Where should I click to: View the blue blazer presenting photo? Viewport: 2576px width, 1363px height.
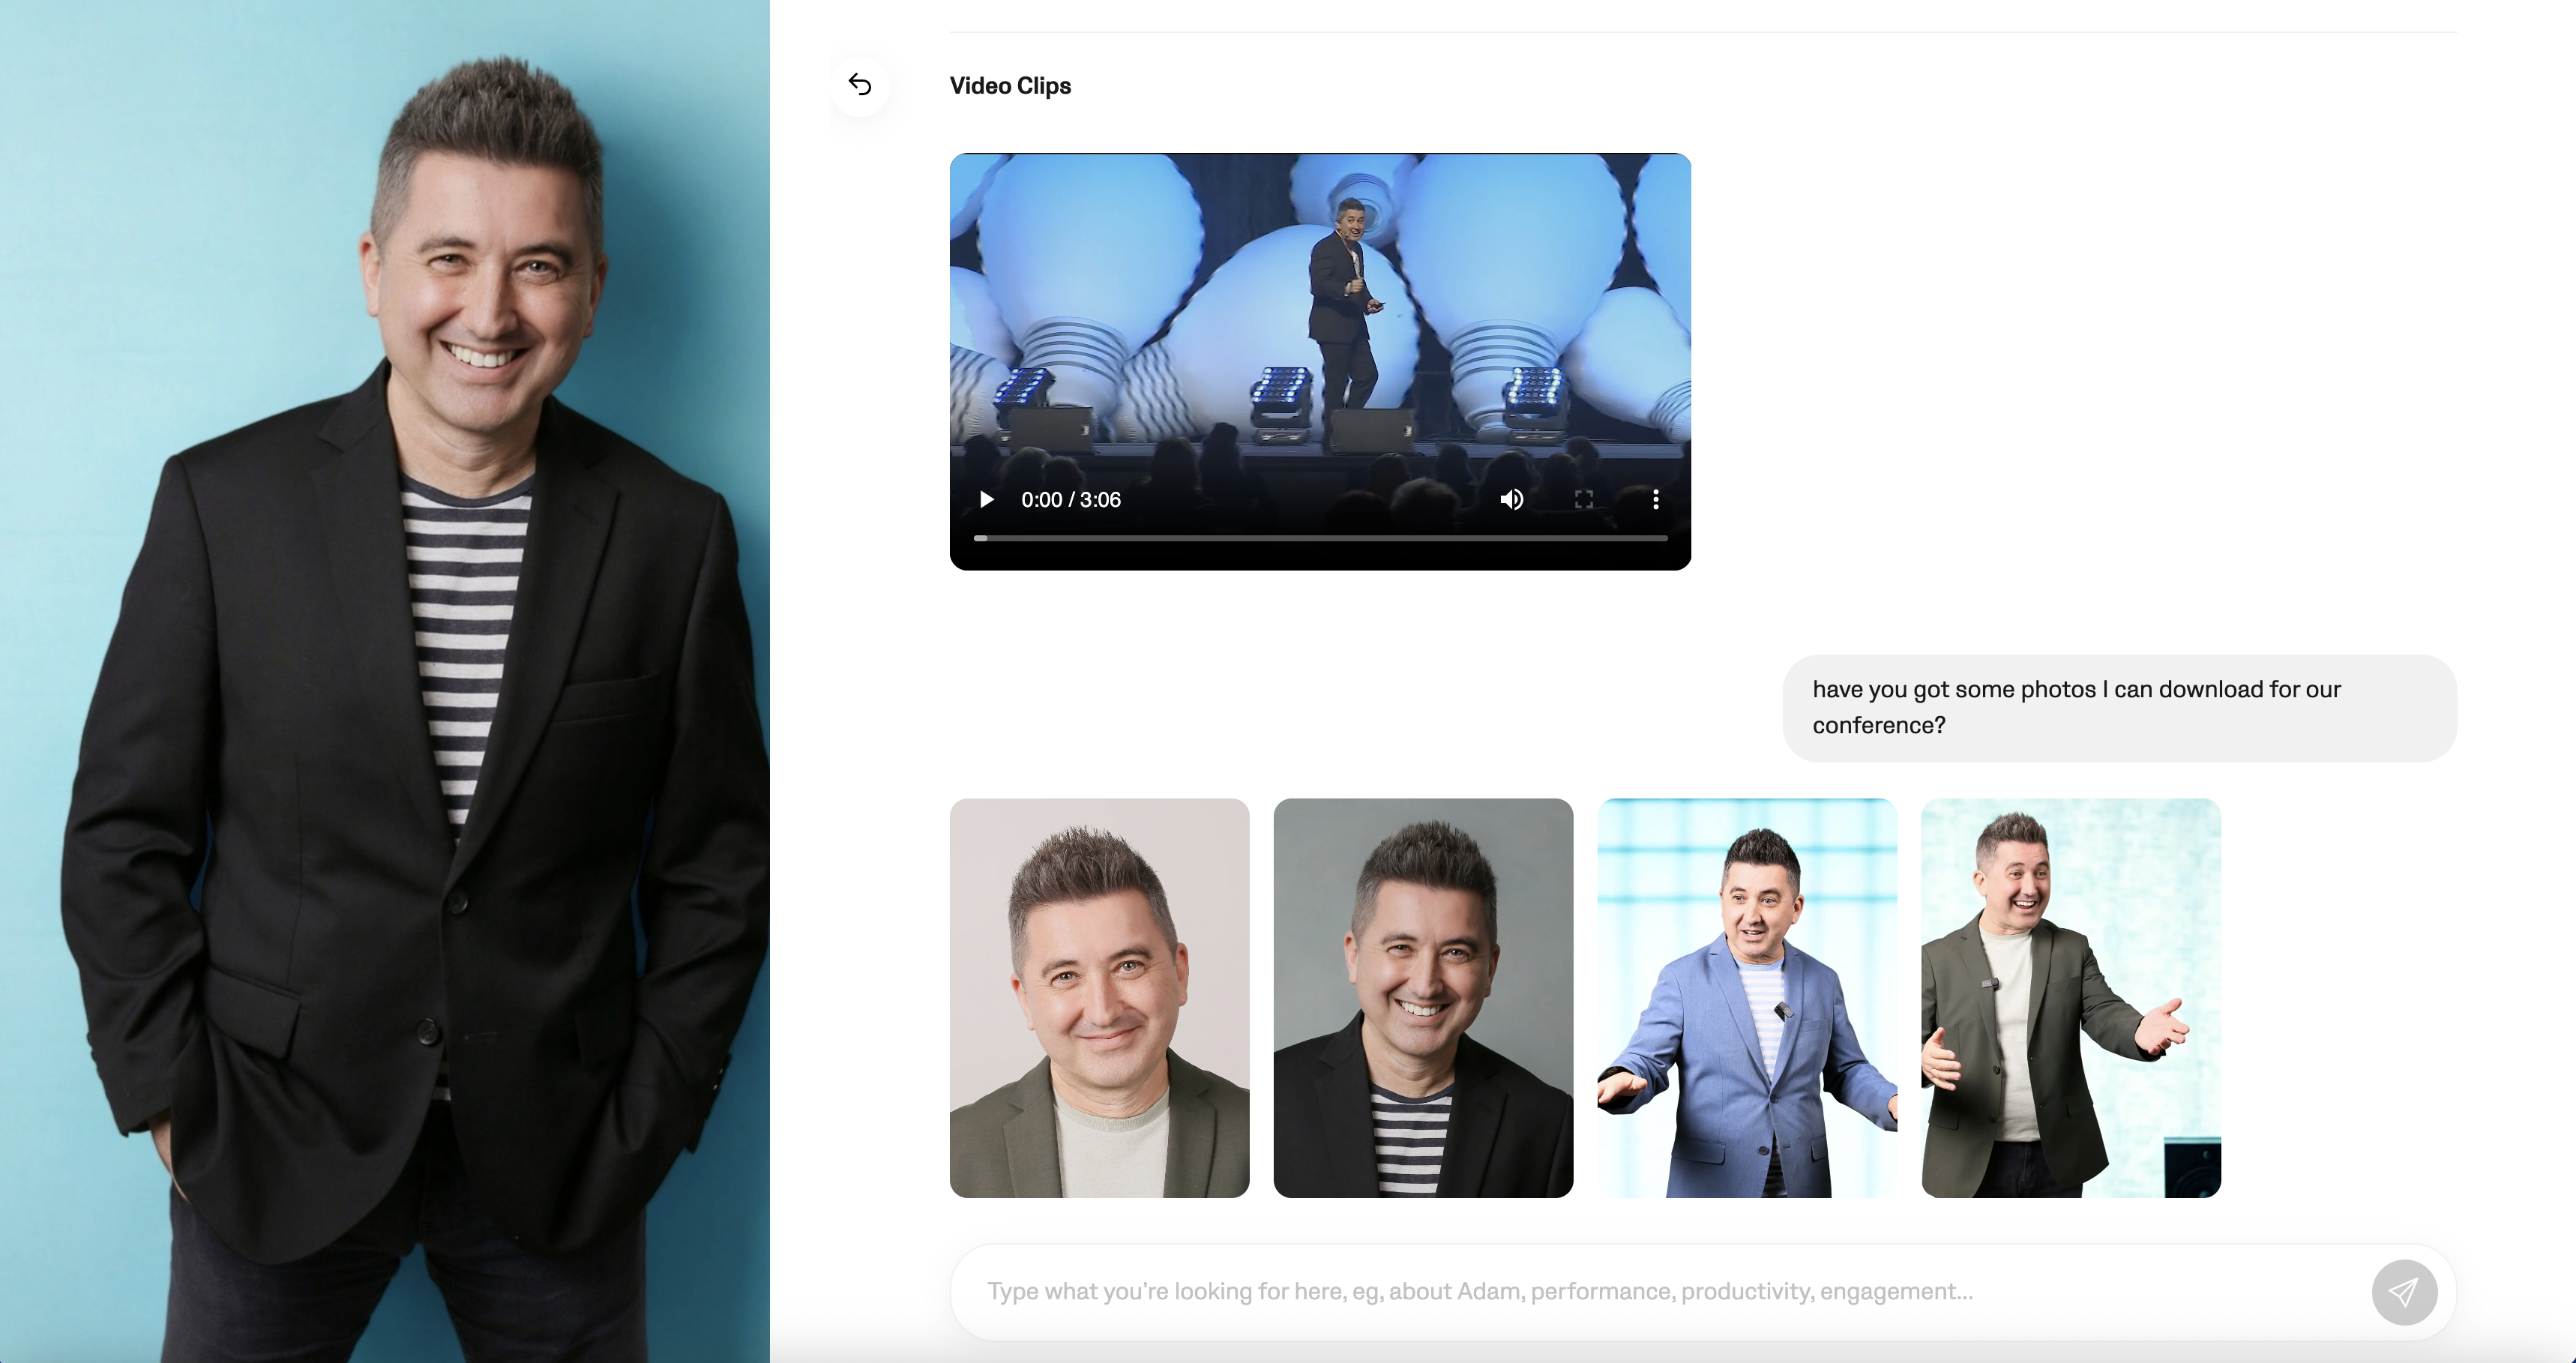coord(1747,998)
